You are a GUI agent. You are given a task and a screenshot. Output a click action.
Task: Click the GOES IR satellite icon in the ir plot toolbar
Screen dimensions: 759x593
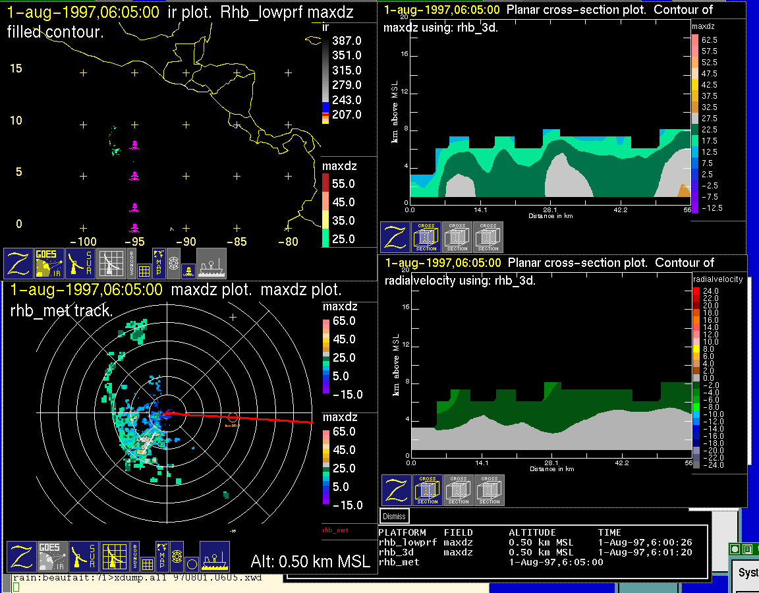pyautogui.click(x=50, y=264)
